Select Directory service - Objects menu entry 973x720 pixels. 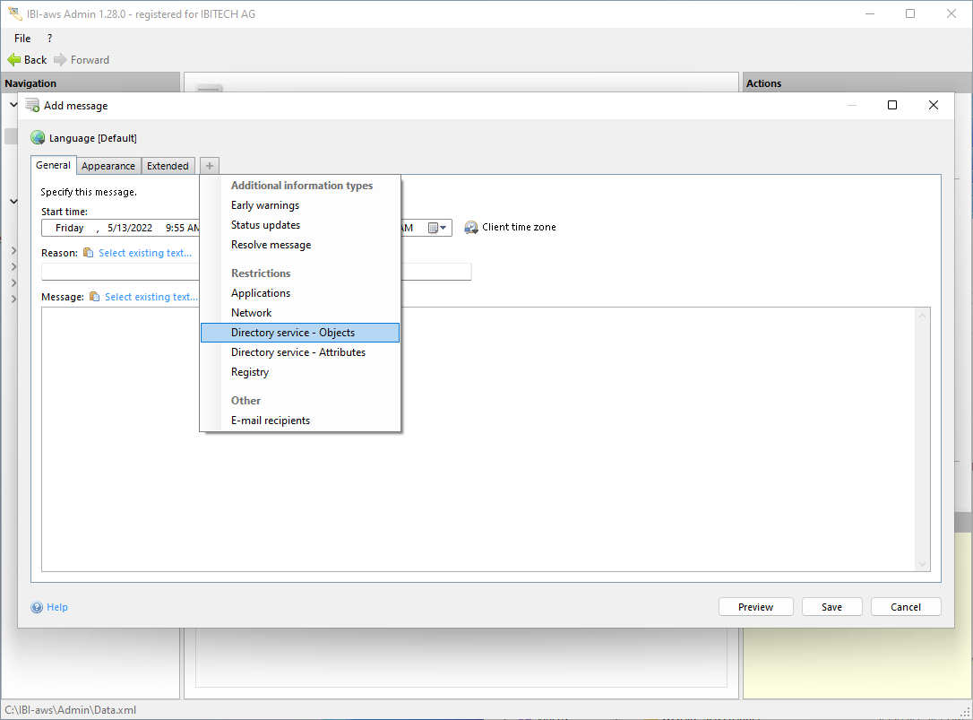[x=293, y=333]
